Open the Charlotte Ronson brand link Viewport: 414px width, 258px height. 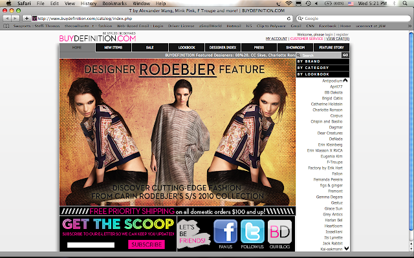tap(327, 110)
